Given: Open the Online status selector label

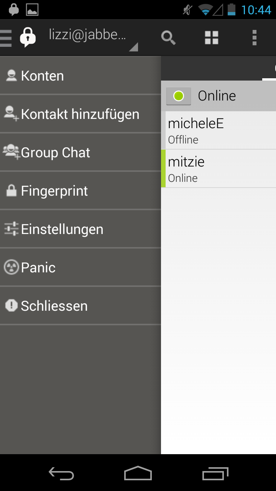Looking at the screenshot, I should pos(217,96).
